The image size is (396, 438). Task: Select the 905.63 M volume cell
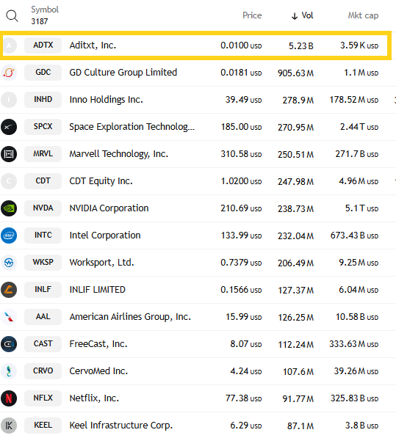[295, 73]
